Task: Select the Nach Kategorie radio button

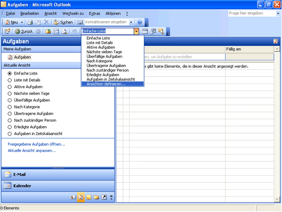Action: (x=10, y=107)
